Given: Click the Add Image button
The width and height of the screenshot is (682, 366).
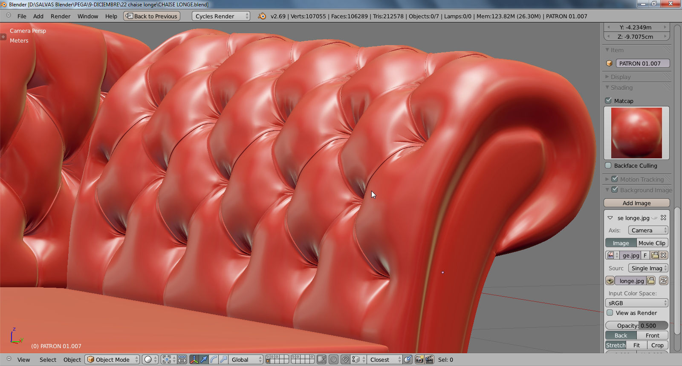Looking at the screenshot, I should 636,203.
